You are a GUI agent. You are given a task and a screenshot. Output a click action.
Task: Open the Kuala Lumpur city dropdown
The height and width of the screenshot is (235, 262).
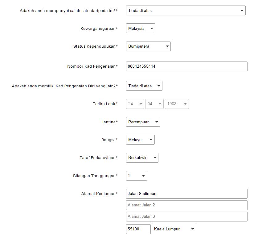click(174, 229)
